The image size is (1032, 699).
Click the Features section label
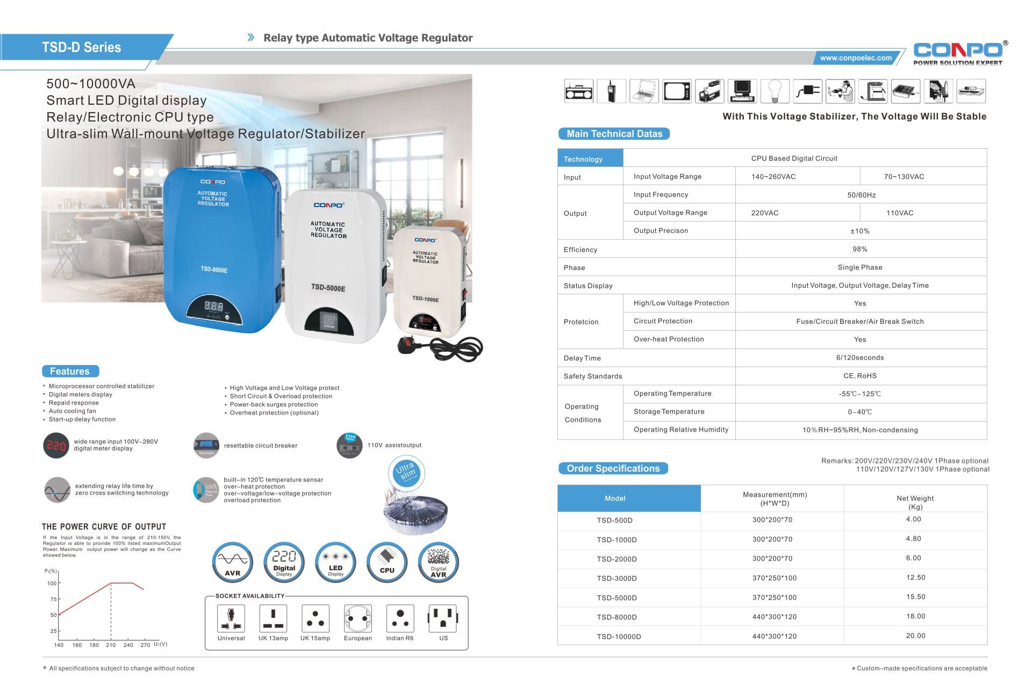pos(70,371)
